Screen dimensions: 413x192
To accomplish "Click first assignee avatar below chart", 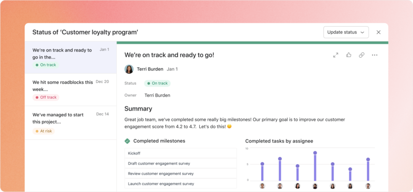I will (x=262, y=186).
